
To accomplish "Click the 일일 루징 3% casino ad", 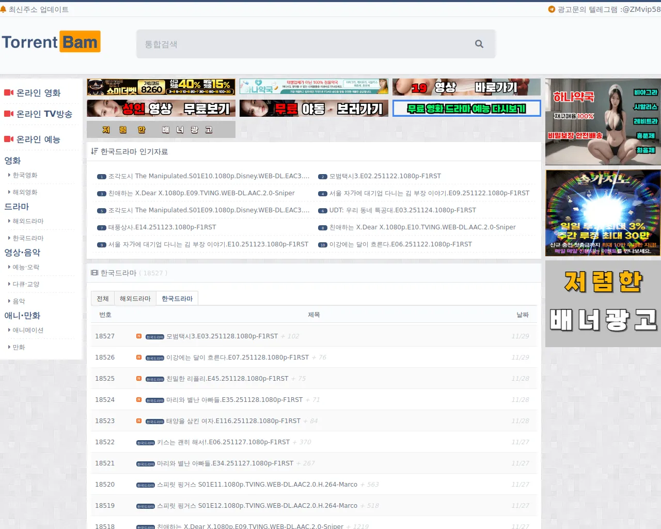I will [x=603, y=213].
